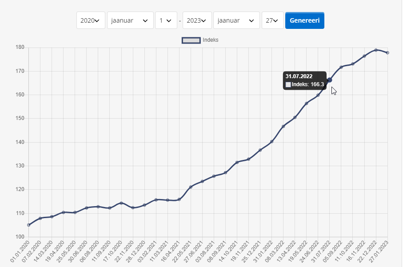
Task: Click the data point for 22.05.2021
Action: point(191,187)
